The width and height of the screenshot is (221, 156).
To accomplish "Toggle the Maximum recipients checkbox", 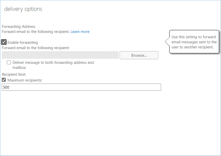I will pyautogui.click(x=4, y=80).
